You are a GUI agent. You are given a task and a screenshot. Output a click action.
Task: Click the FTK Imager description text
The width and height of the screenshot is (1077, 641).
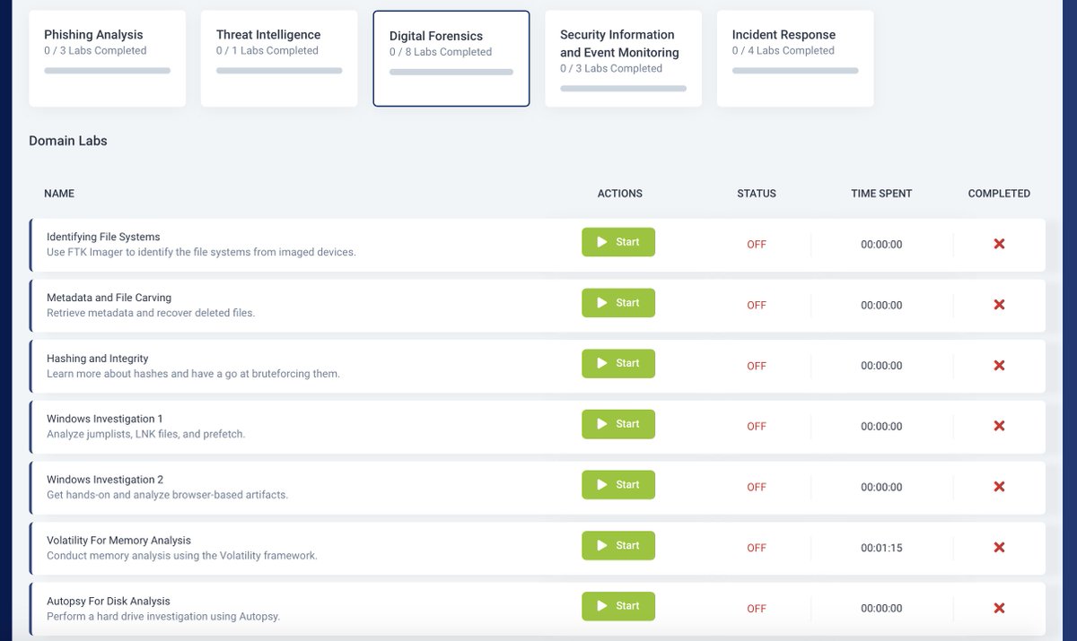pos(201,252)
